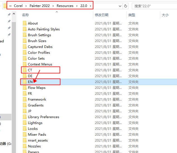Sort by the 大小 column header
Image resolution: width=177 pixels, height=153 pixels.
(x=165, y=15)
